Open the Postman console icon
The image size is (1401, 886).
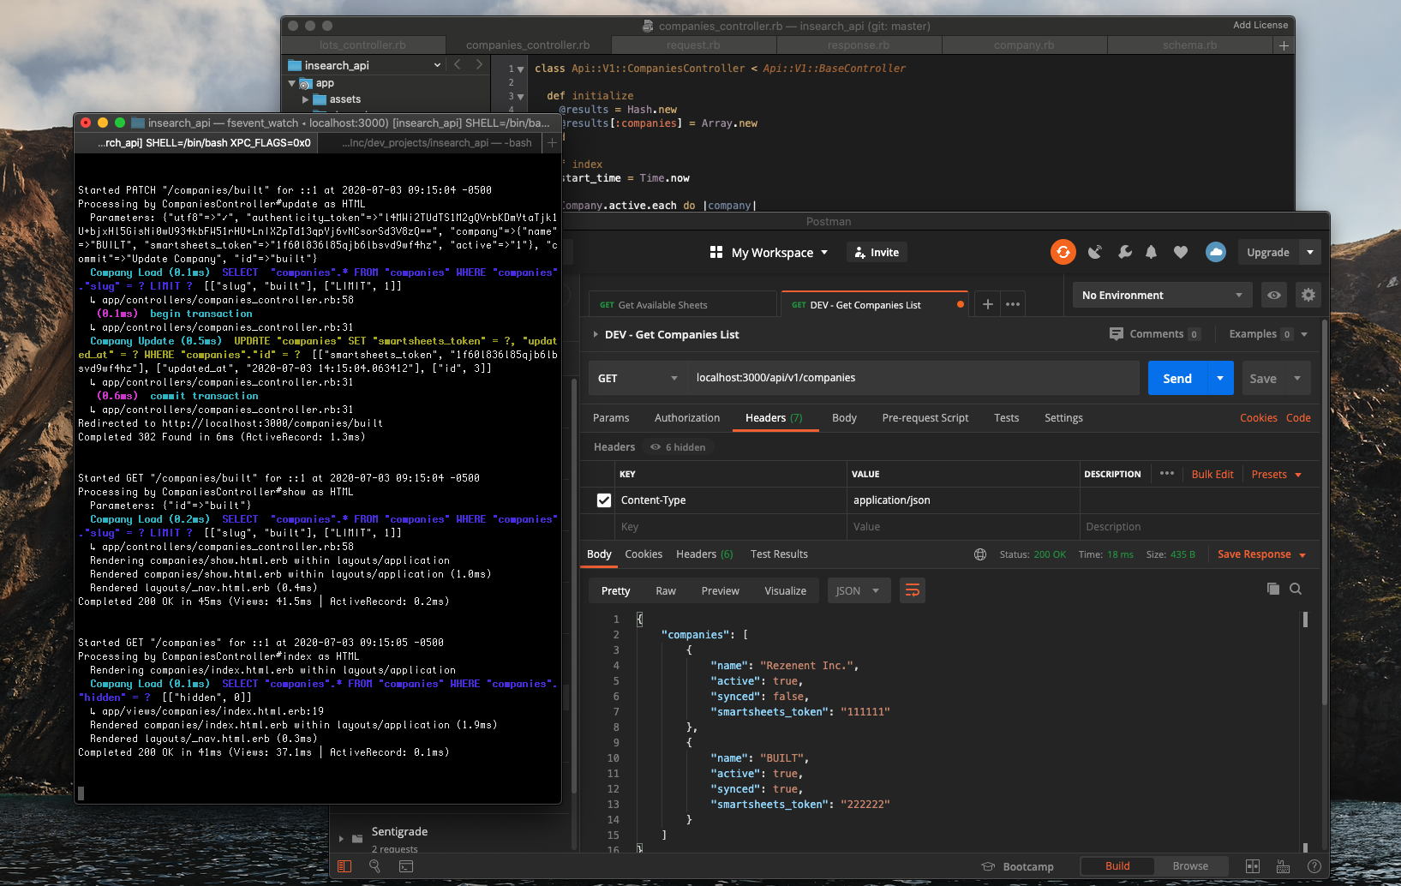point(406,866)
